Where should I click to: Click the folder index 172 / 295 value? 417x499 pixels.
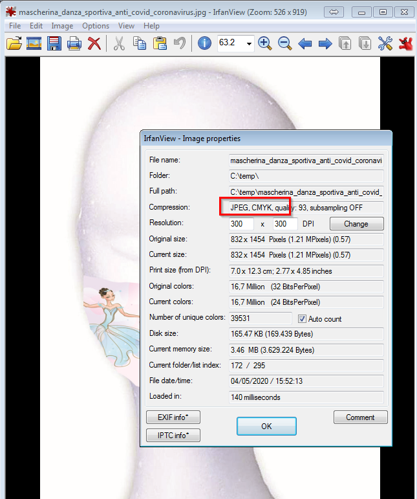point(306,365)
